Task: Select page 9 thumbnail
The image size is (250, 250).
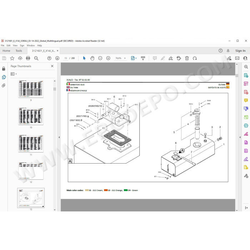Action: coord(31,89)
